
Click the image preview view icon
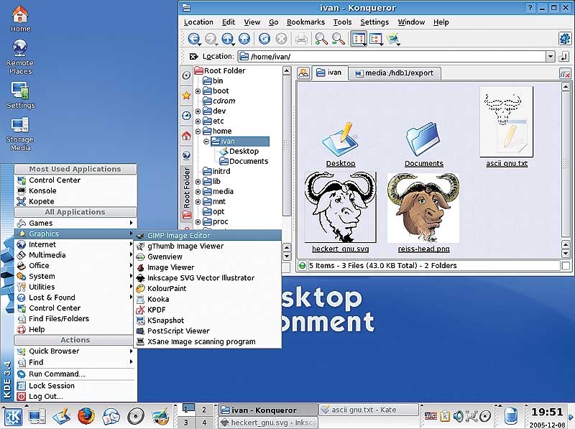(392, 39)
